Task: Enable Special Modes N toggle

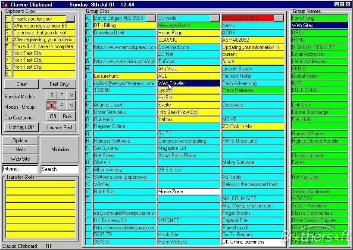Action: 71,96
